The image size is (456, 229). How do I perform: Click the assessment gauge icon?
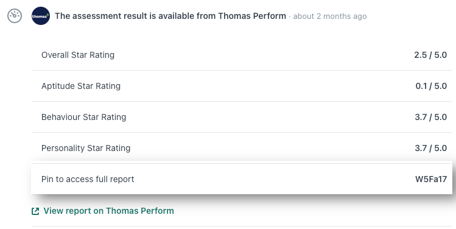pyautogui.click(x=15, y=16)
